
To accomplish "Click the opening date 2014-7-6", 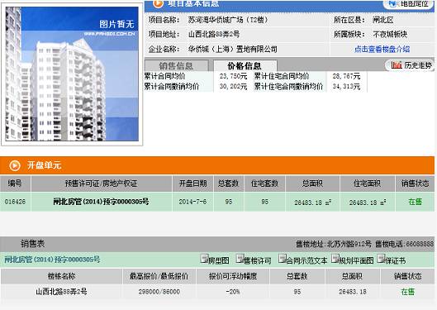I will [x=192, y=202].
